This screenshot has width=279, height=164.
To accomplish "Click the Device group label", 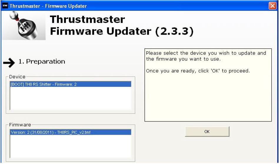I will [17, 77].
